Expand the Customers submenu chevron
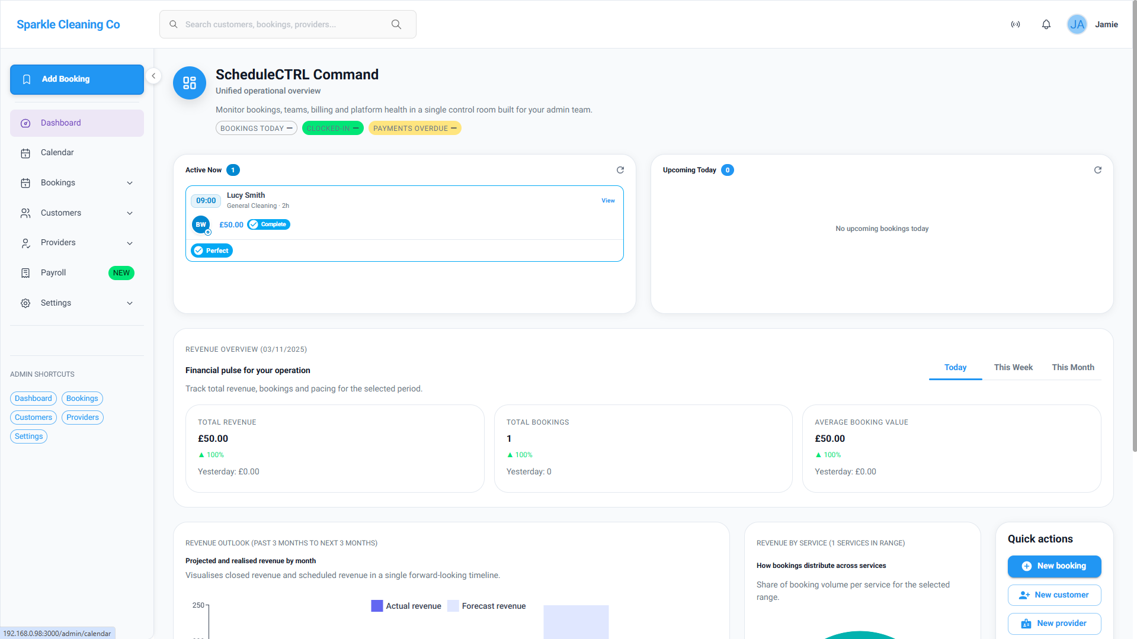Screen dimensions: 1137x639 click(x=130, y=213)
